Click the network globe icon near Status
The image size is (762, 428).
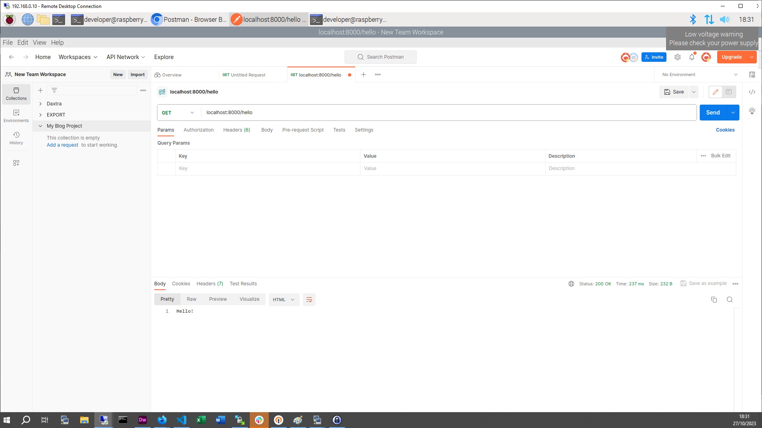(x=571, y=284)
